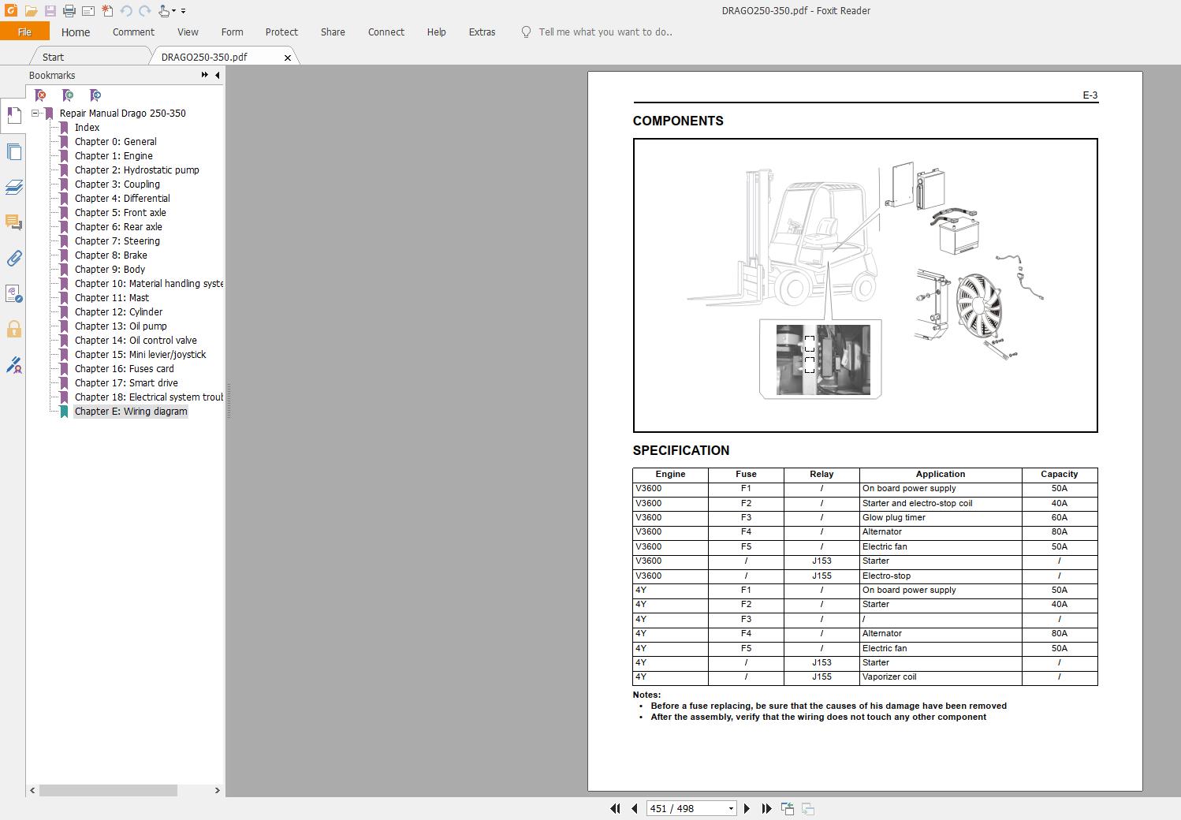Click the Tell me what you want search field
This screenshot has width=1181, height=820.
pos(605,32)
